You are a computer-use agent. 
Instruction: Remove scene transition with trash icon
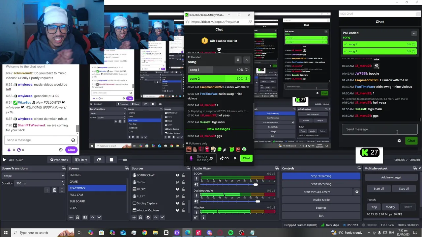[54, 190]
